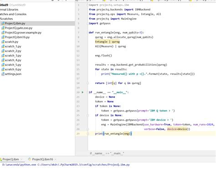The image size is (216, 185).
Task: Toggle fold marker at line 18 return statement
Action: coord(87,83)
